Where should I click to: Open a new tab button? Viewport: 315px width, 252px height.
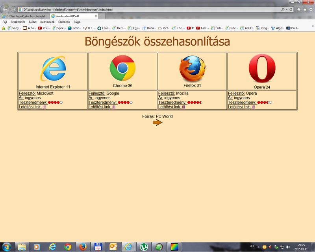click(102, 16)
